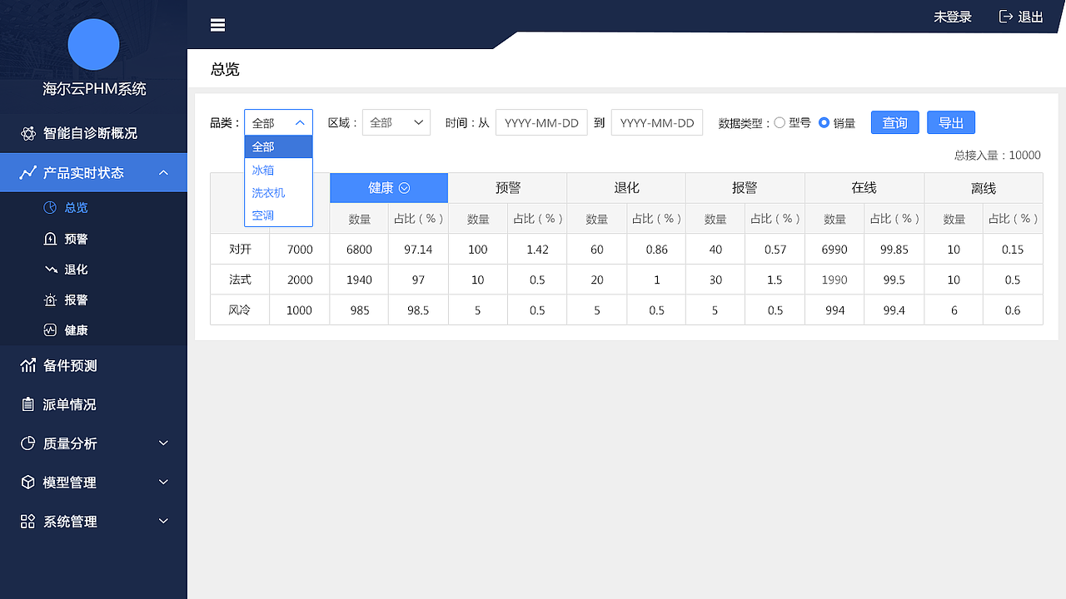Select the 退化 table column header
The height and width of the screenshot is (599, 1066).
tap(626, 188)
